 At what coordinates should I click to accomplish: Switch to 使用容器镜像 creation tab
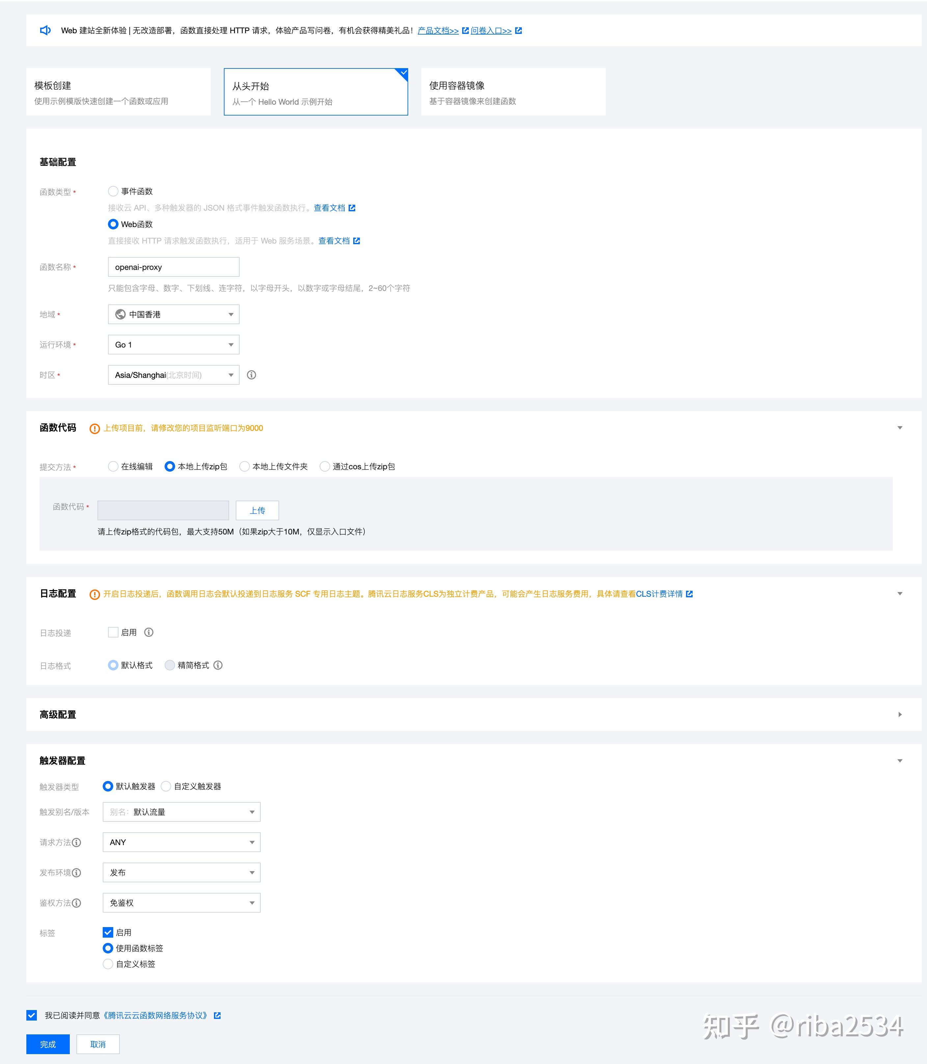coord(513,92)
